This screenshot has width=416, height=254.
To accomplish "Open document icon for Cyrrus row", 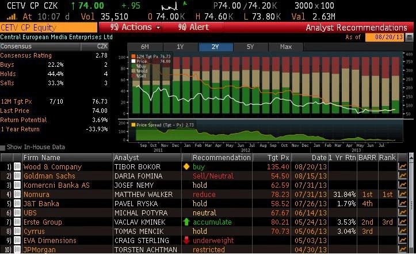I will 17,232.
